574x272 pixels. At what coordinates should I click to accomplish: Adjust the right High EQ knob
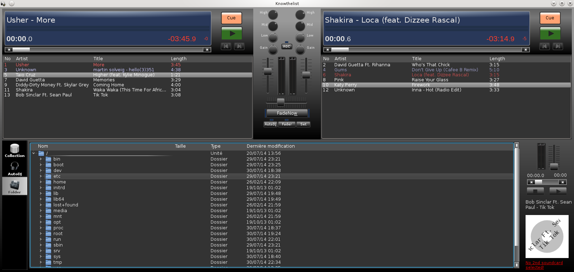pos(300,15)
